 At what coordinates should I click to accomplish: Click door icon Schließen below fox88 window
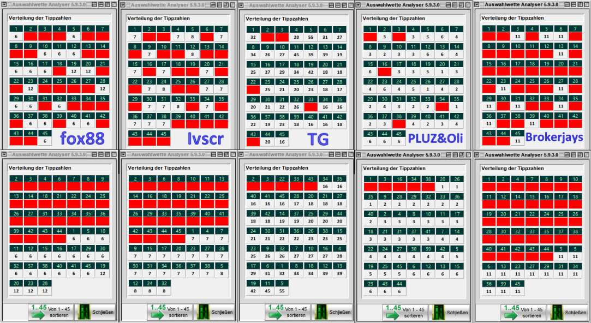(x=83, y=312)
